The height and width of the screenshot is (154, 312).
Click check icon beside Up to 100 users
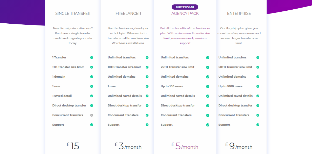tap(208, 86)
